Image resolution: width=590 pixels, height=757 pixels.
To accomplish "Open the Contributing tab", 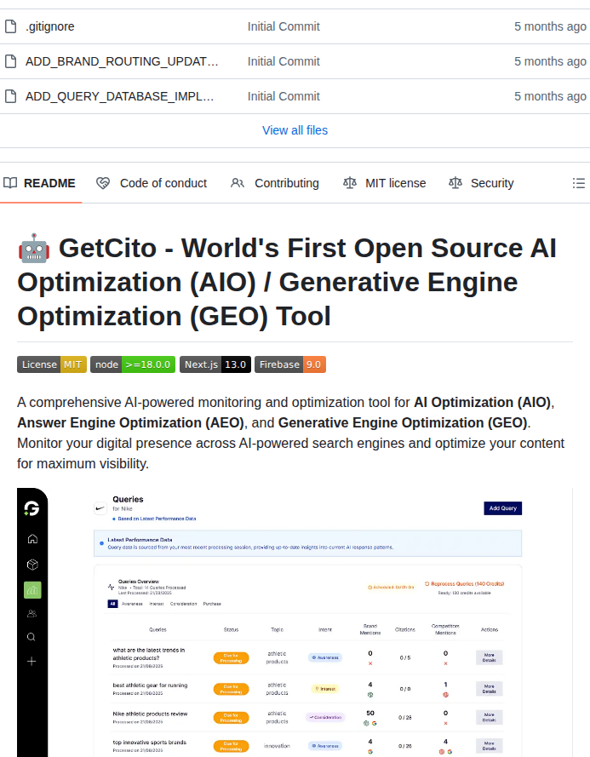I will pyautogui.click(x=275, y=183).
